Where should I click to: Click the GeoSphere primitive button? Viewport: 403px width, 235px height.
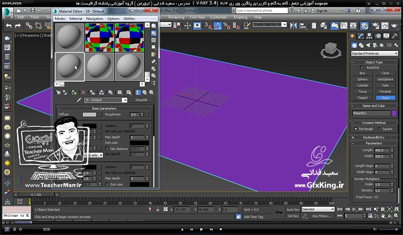tap(385, 79)
